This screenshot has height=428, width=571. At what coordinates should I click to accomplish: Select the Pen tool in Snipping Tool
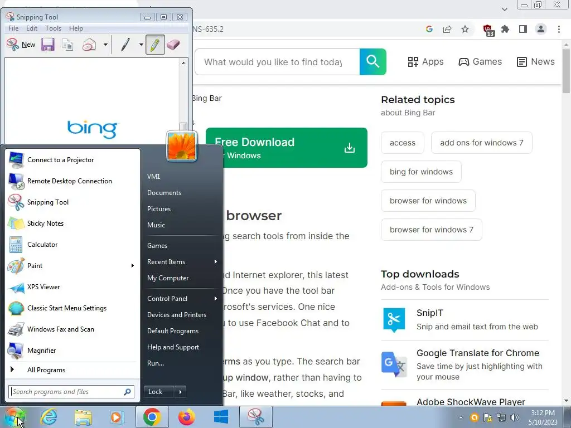(x=125, y=45)
